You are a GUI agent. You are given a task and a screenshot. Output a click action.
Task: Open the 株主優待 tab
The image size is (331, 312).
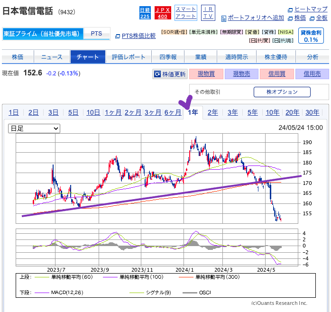[x=276, y=57]
